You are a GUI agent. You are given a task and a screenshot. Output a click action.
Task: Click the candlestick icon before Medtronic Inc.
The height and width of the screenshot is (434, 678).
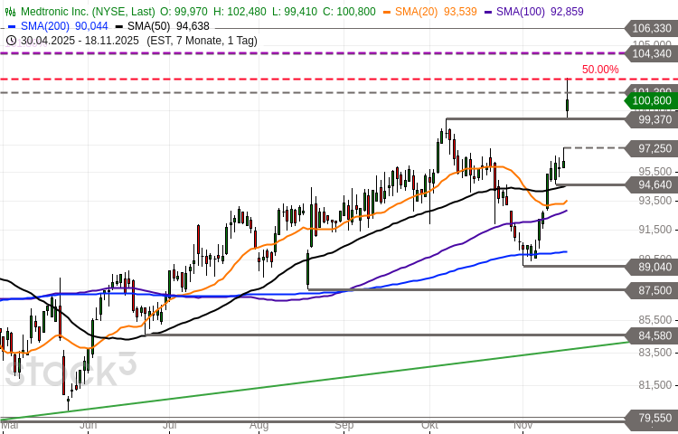click(x=11, y=12)
